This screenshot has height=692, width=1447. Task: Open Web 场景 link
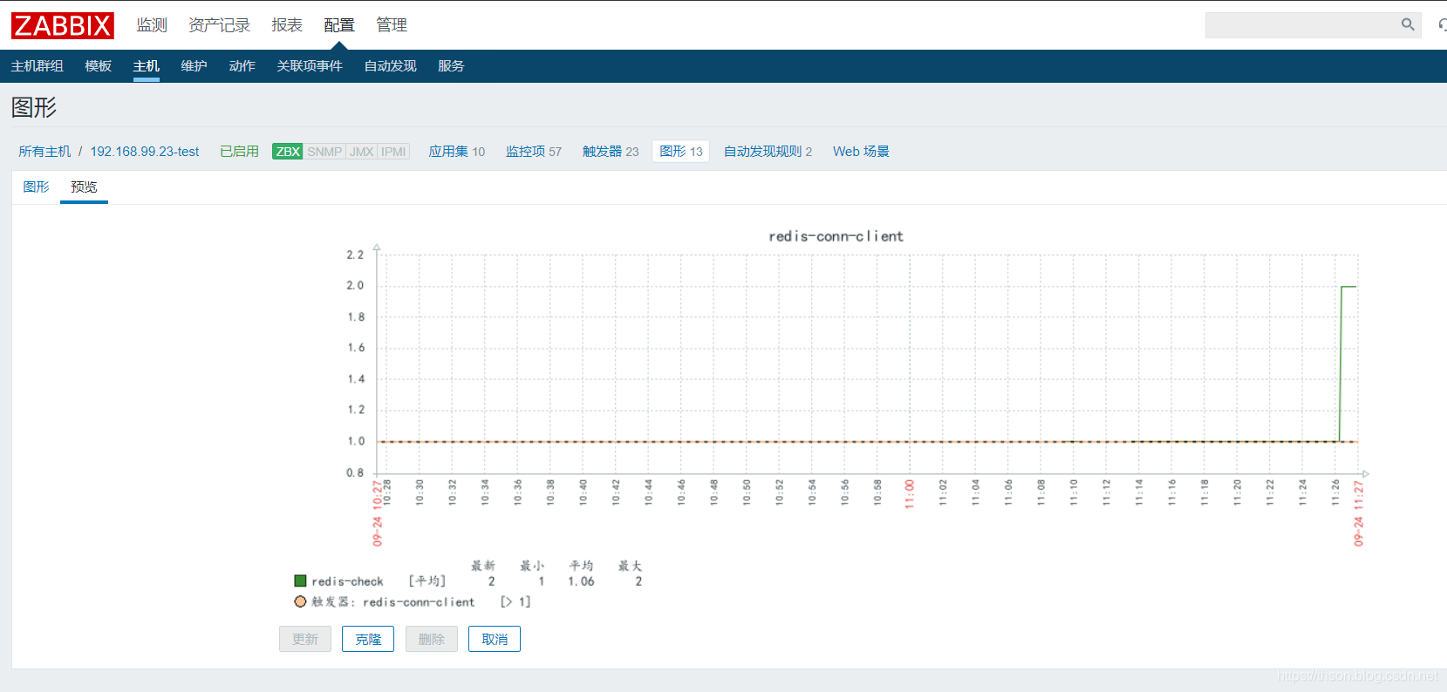tap(861, 152)
